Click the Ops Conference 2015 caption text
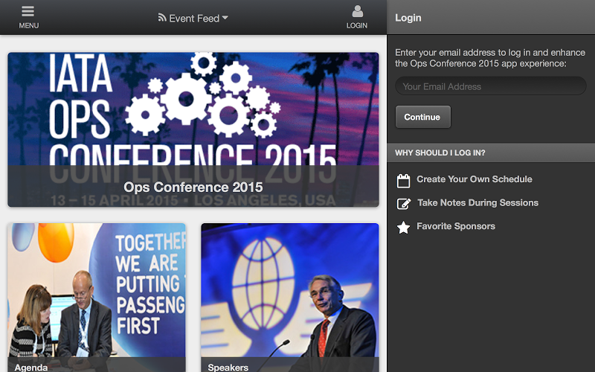The width and height of the screenshot is (595, 372). [x=193, y=187]
